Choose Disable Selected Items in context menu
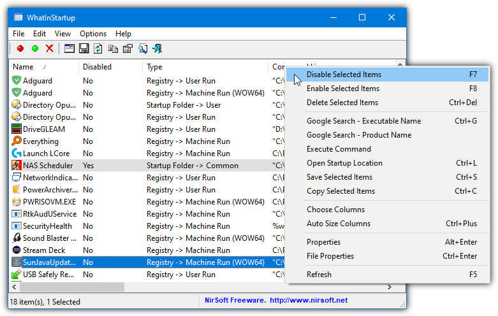 click(x=388, y=75)
